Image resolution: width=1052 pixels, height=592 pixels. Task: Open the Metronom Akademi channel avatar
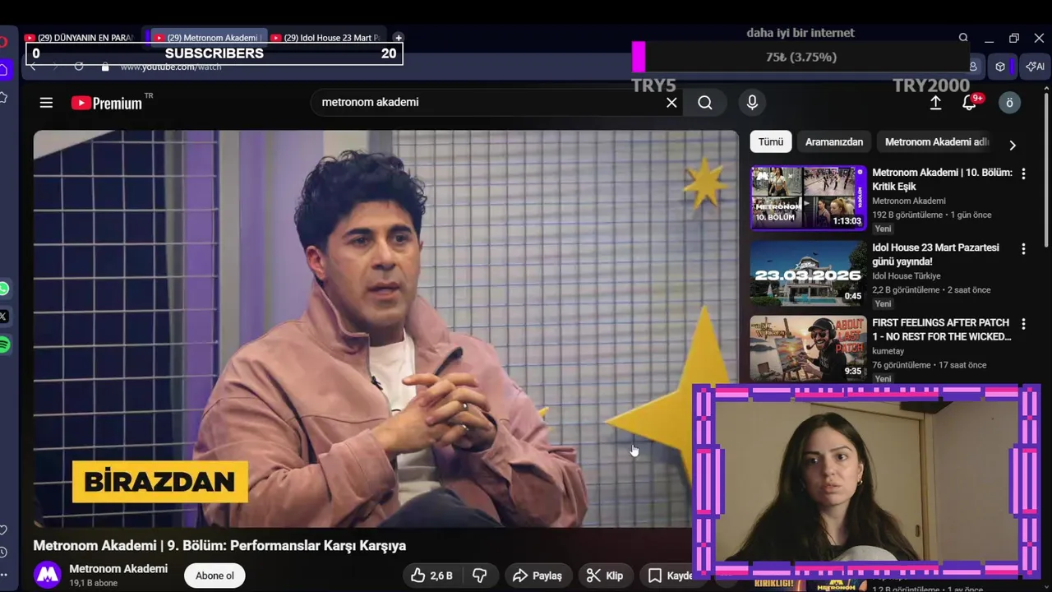point(48,575)
